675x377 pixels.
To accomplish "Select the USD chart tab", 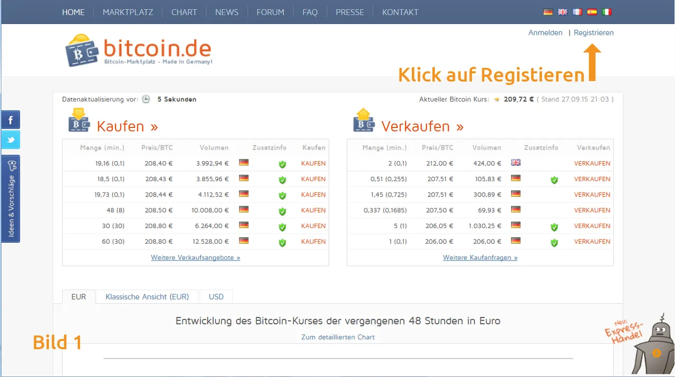I will point(216,296).
